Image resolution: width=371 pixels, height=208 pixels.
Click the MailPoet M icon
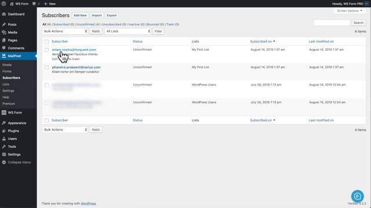(x=4, y=56)
